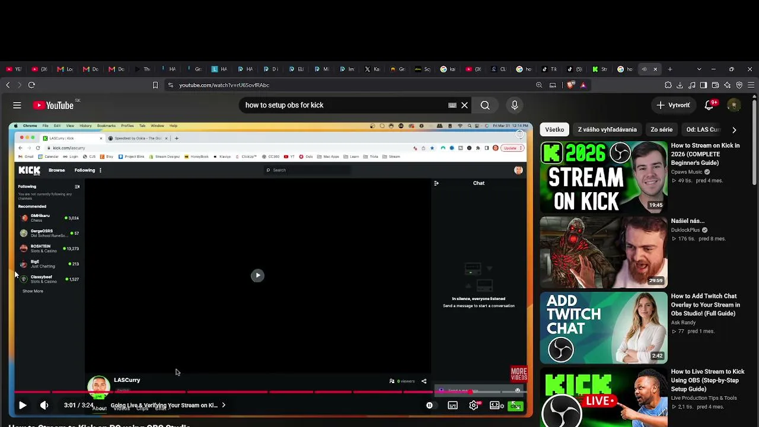Play the video with the play button
Viewport: 759px width, 427px height.
(x=23, y=406)
